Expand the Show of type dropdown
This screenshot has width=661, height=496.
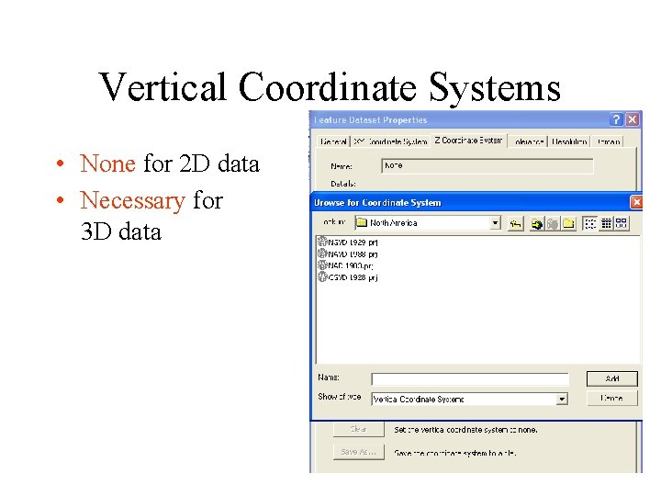click(x=561, y=399)
